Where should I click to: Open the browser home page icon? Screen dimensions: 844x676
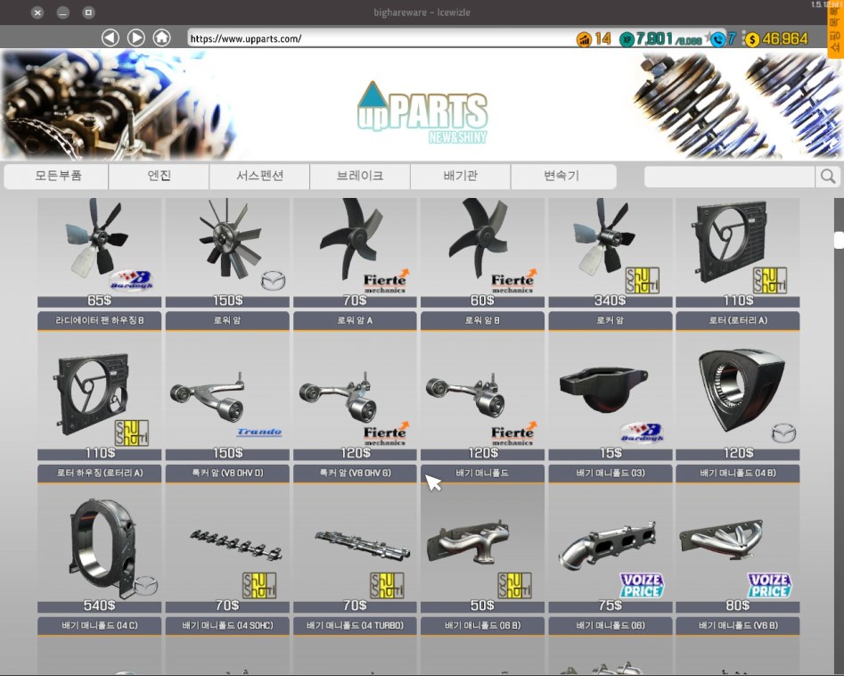click(161, 37)
